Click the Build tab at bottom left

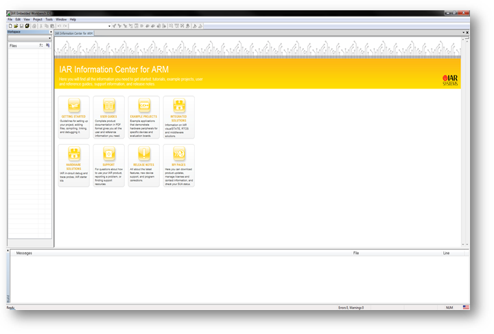point(8,298)
